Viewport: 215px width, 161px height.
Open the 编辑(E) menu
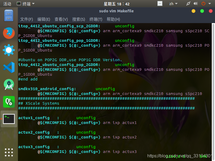(x=44, y=19)
